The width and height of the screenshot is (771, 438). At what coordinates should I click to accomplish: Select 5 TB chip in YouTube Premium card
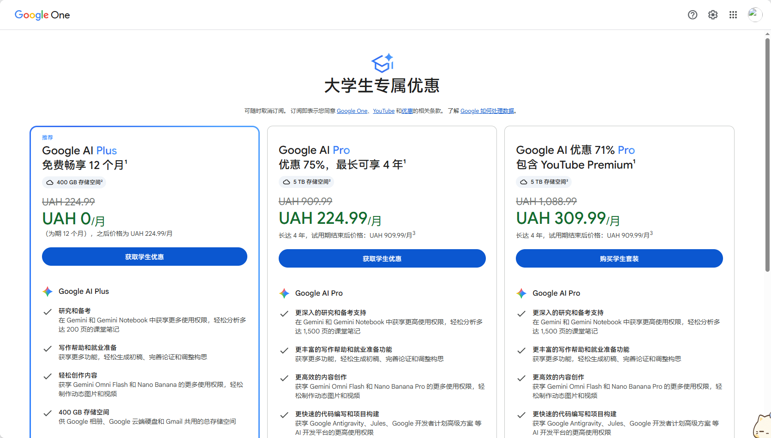(544, 182)
